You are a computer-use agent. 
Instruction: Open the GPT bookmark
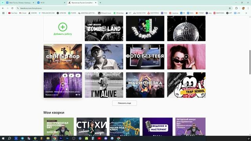click(229, 13)
